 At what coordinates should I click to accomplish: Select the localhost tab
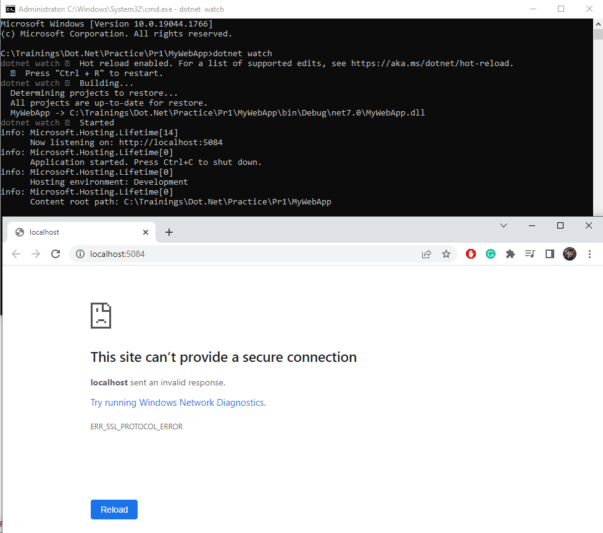tap(74, 232)
